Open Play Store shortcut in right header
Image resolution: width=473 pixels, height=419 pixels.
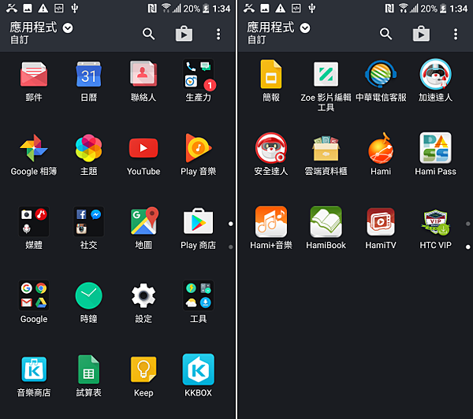[x=422, y=34]
